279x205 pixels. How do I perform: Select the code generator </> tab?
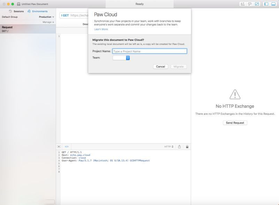[x=67, y=147]
